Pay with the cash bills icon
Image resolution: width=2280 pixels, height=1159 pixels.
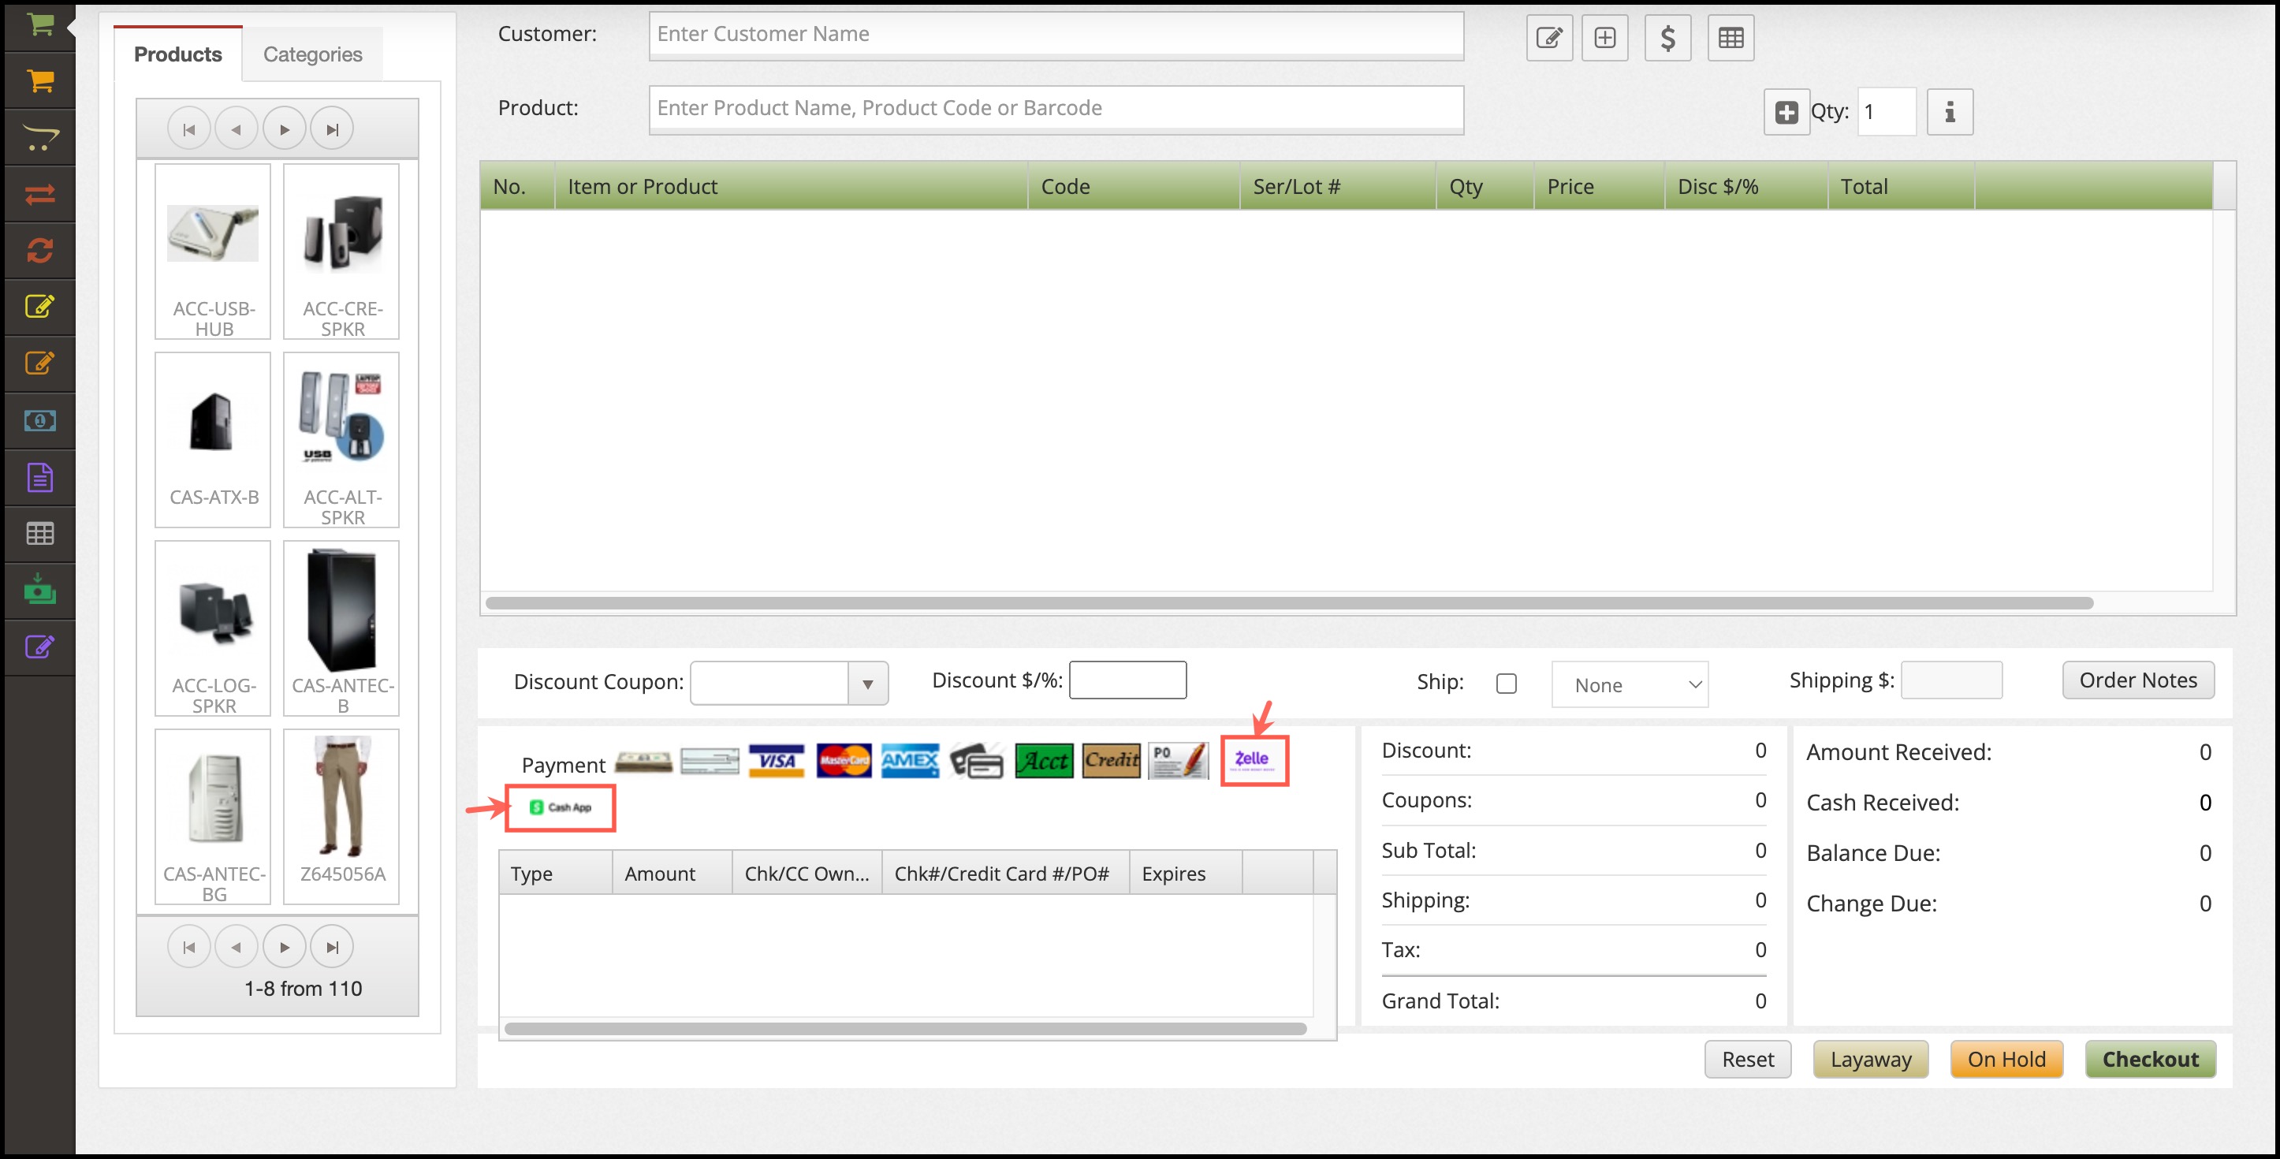tap(643, 761)
